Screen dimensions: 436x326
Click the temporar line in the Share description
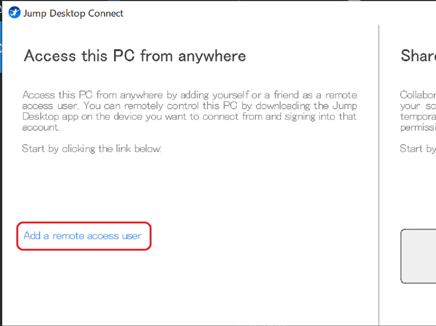coord(417,116)
